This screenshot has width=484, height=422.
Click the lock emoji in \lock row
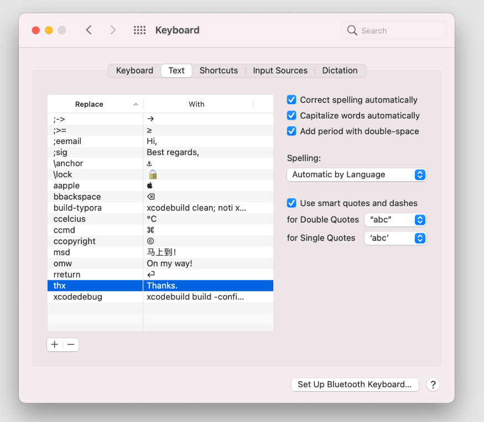pos(153,174)
